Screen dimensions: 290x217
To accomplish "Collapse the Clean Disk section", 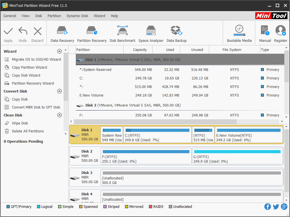I will [x=59, y=115].
